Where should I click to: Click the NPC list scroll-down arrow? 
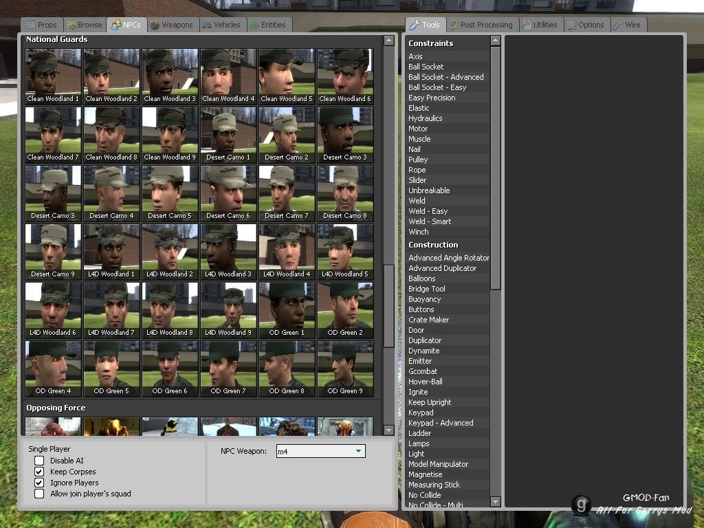click(389, 430)
